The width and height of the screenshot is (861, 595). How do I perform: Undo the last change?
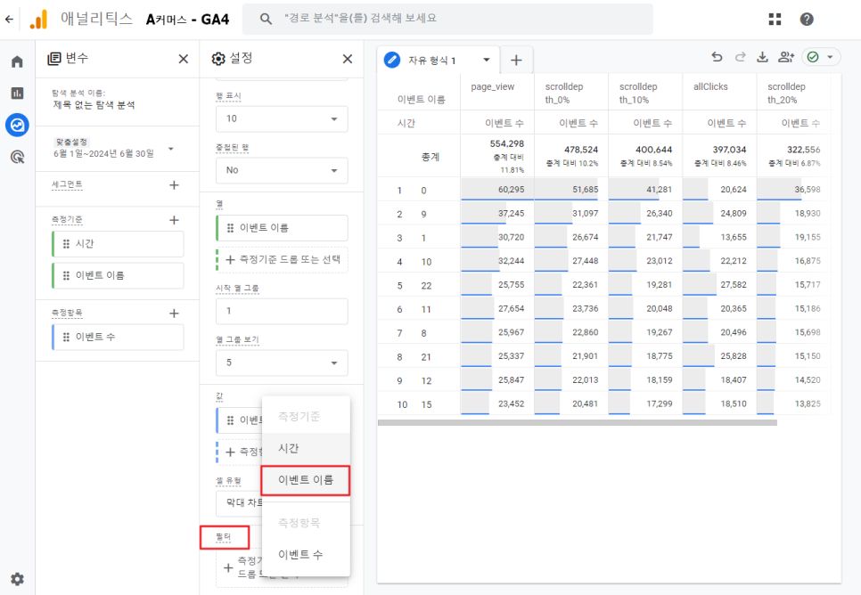[x=717, y=56]
